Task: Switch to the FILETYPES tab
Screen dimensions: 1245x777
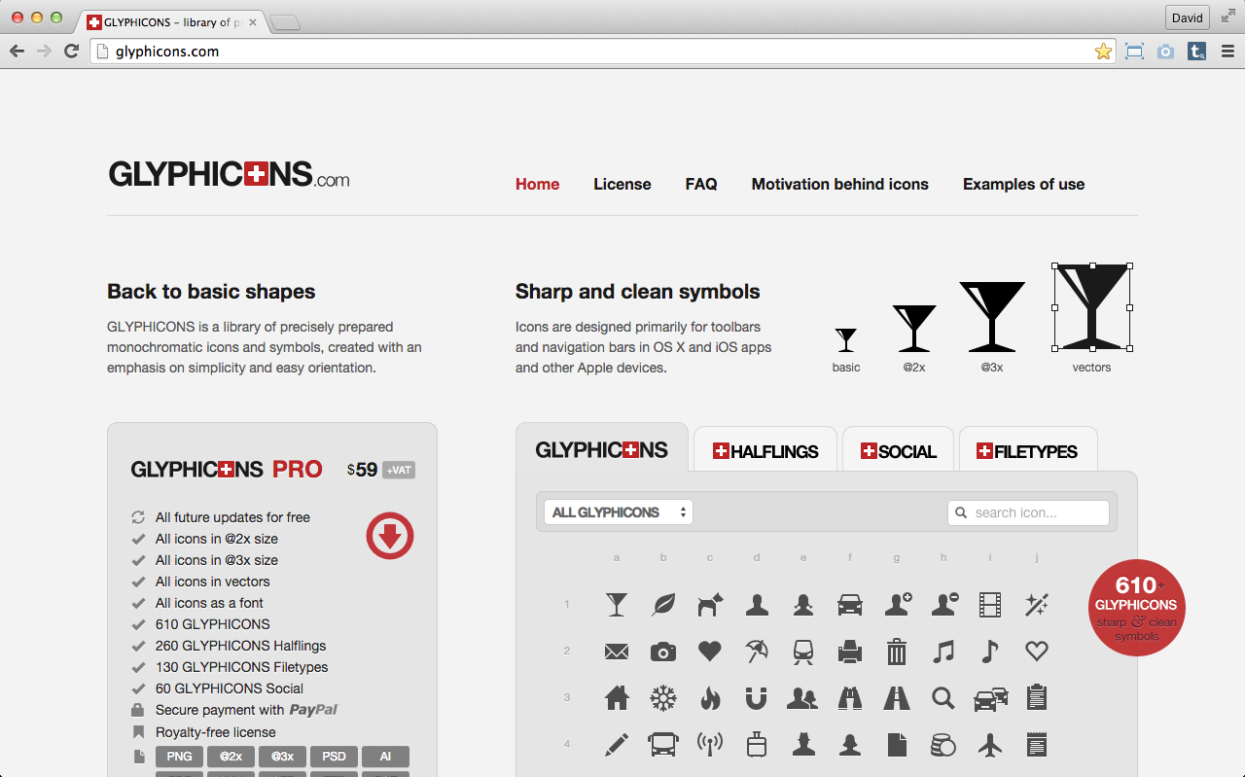Action: [1027, 451]
